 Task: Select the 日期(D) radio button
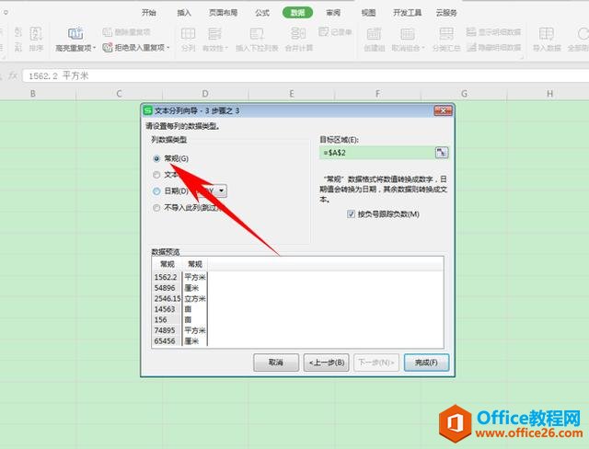pos(156,191)
